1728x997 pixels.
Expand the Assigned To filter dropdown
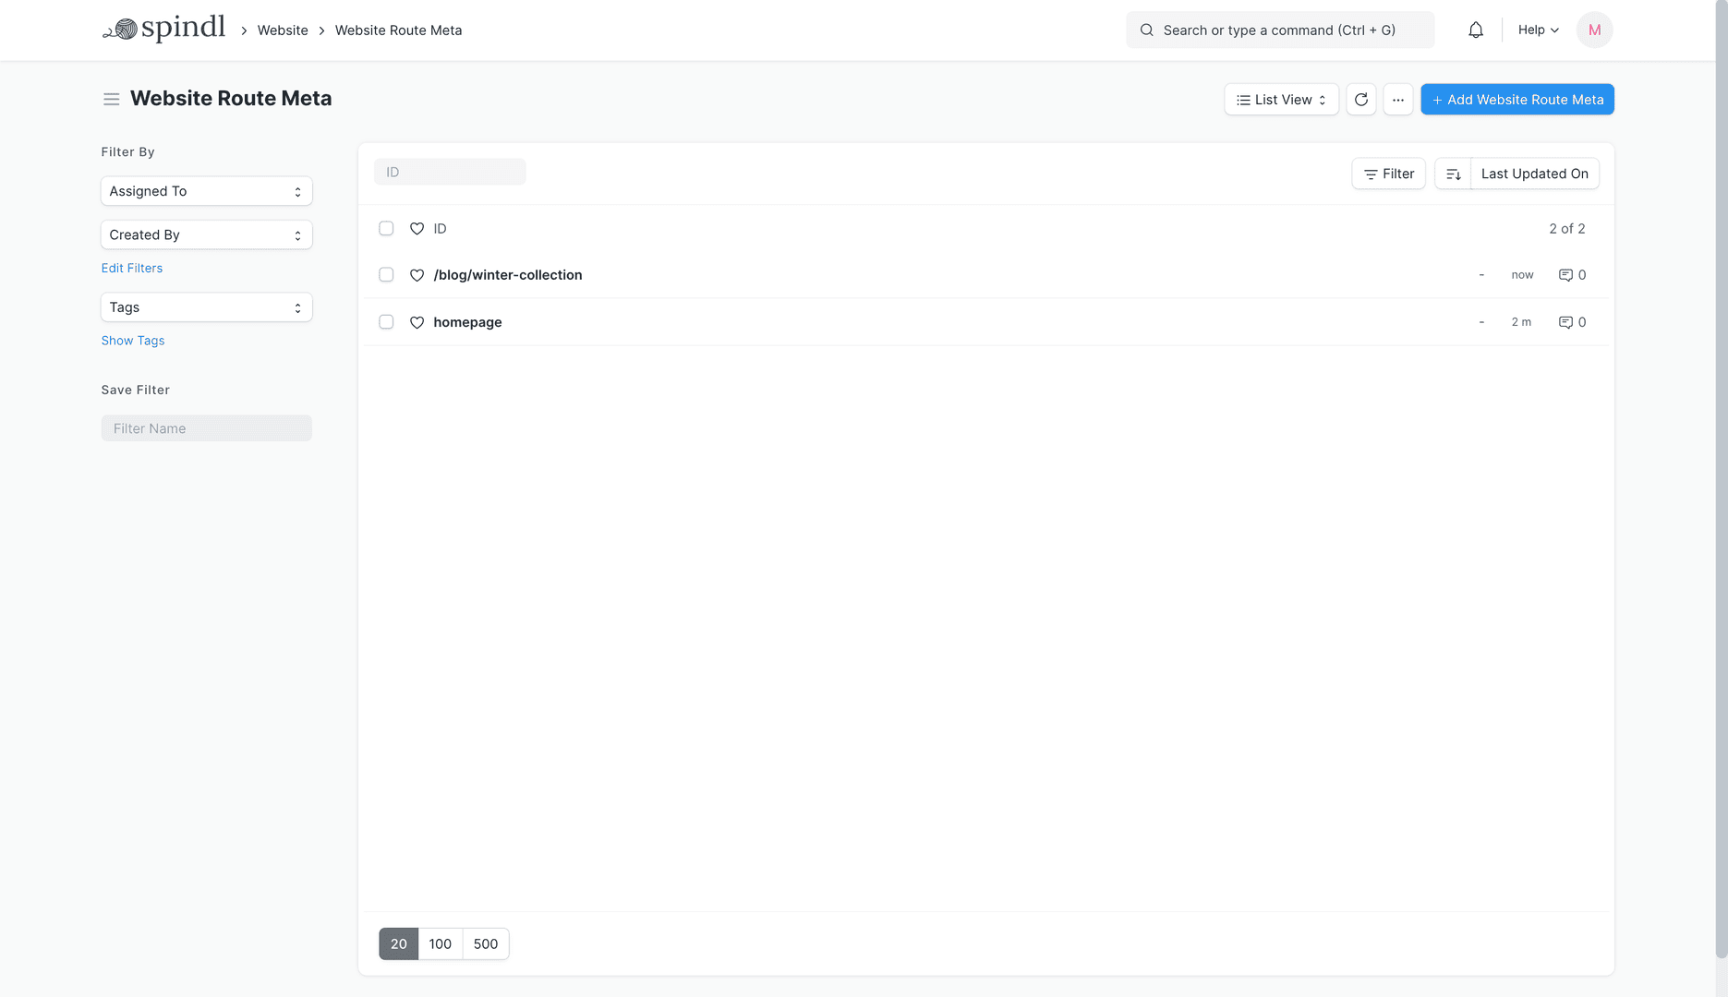pyautogui.click(x=206, y=191)
